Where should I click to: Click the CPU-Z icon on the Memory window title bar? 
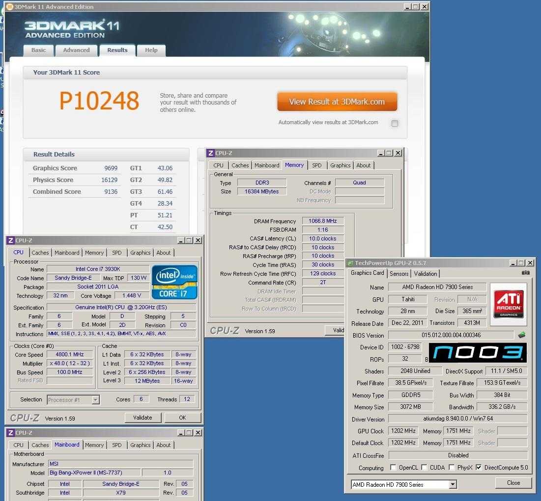pos(210,153)
